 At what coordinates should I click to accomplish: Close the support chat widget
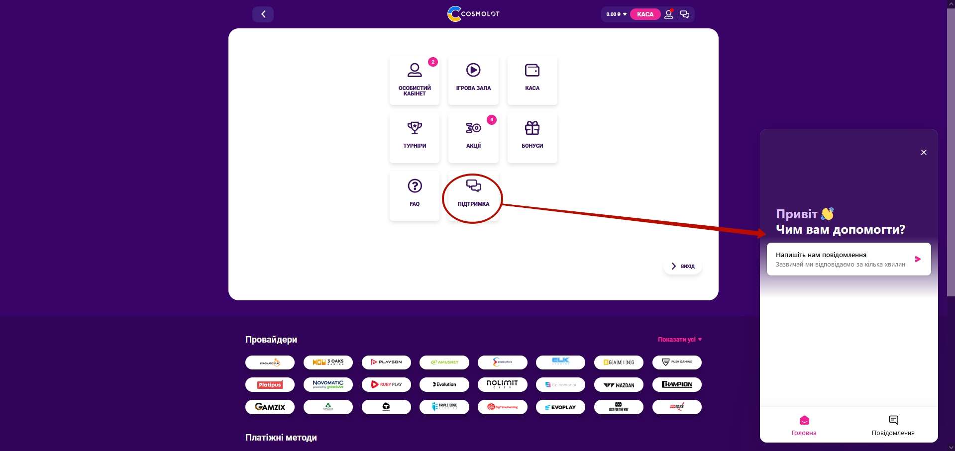(x=923, y=153)
